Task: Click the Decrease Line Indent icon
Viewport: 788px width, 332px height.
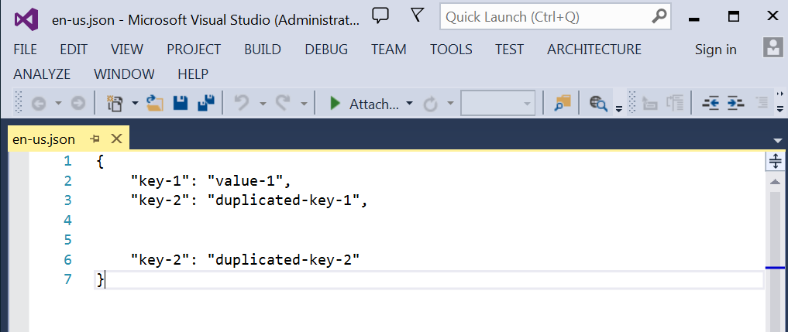Action: tap(711, 104)
